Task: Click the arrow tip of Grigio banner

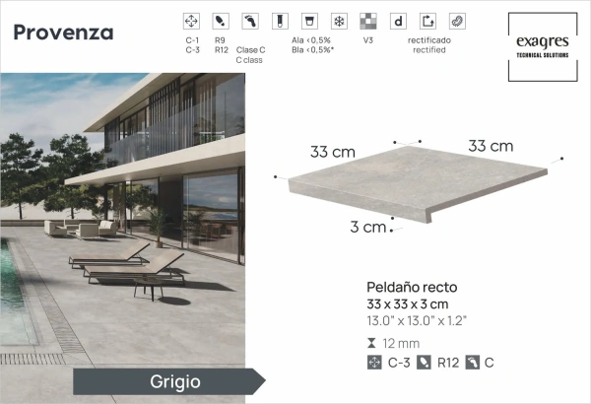Action: (x=259, y=381)
